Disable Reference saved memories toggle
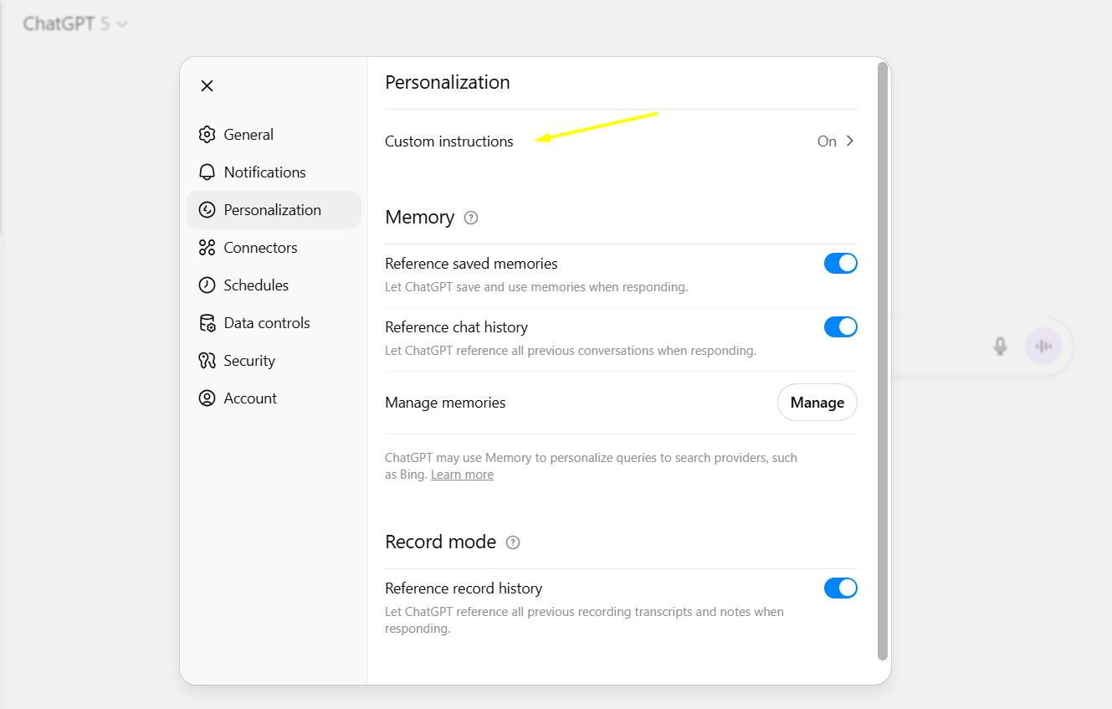Image resolution: width=1112 pixels, height=709 pixels. tap(840, 264)
